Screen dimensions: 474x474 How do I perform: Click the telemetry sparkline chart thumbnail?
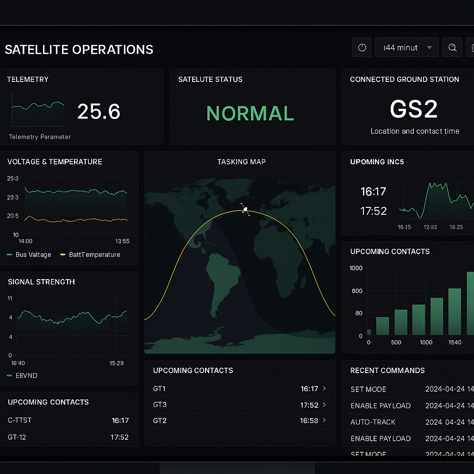[38, 110]
